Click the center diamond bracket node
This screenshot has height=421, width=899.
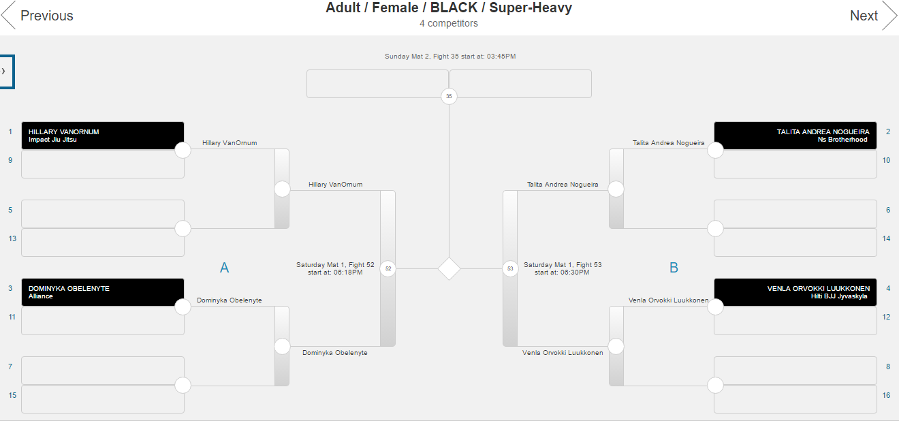tap(449, 268)
